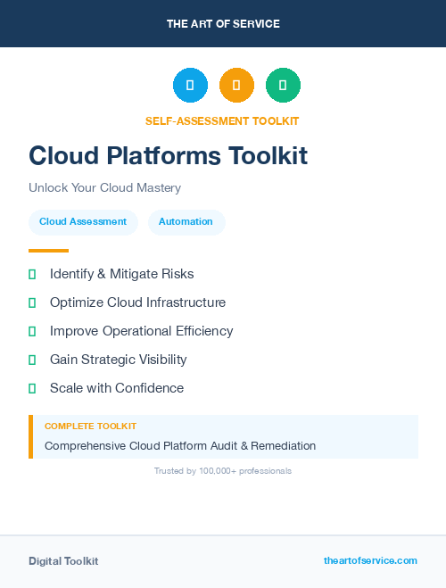Image resolution: width=446 pixels, height=588 pixels.
Task: Click bullet icon beside Identify & Mitigate Risks
Action: coord(32,275)
